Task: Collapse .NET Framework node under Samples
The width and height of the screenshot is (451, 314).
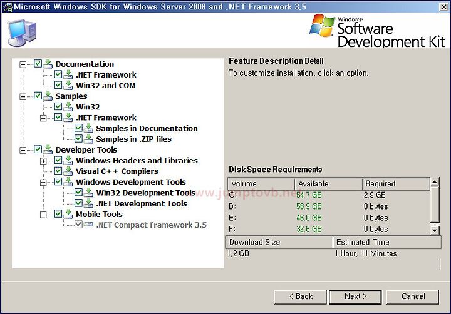Action: point(43,118)
